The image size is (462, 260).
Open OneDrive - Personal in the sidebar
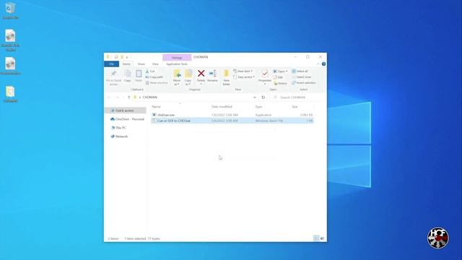(127, 119)
